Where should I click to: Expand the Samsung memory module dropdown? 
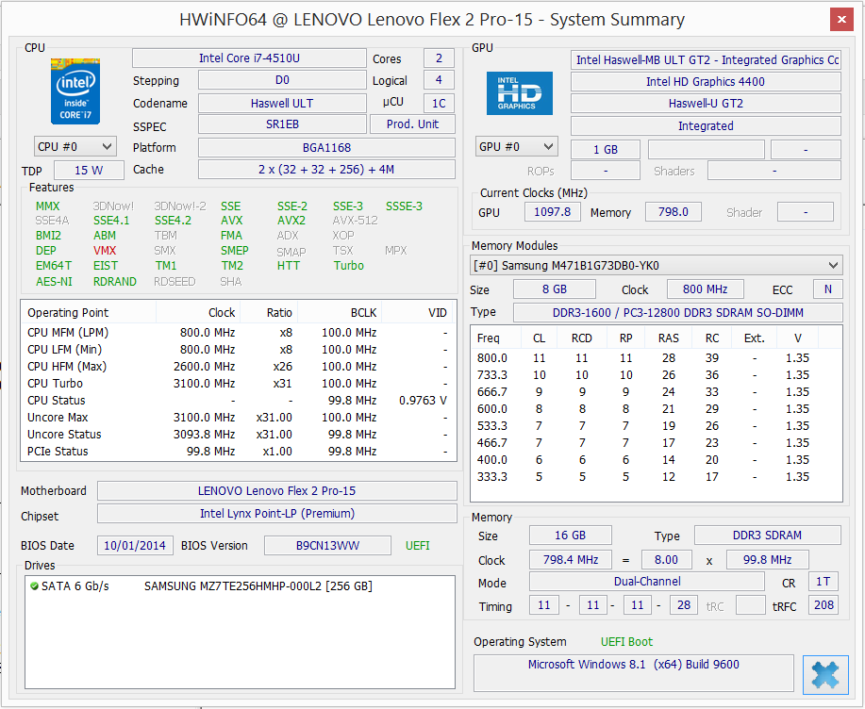coord(656,265)
